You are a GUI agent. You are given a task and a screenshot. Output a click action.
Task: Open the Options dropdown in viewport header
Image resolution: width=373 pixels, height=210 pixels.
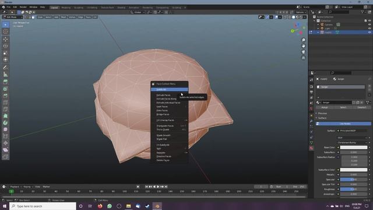(x=301, y=12)
